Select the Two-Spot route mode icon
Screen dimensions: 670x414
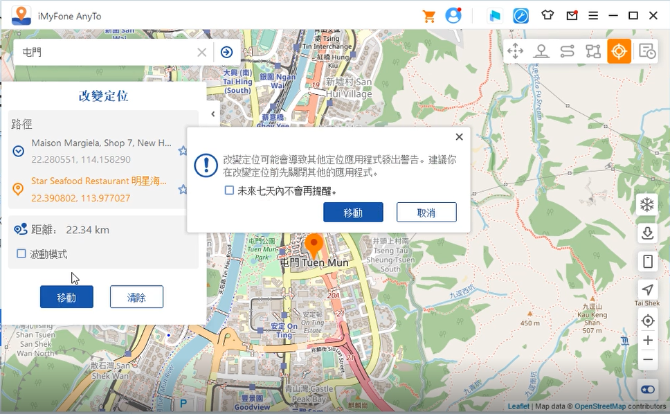click(x=567, y=51)
